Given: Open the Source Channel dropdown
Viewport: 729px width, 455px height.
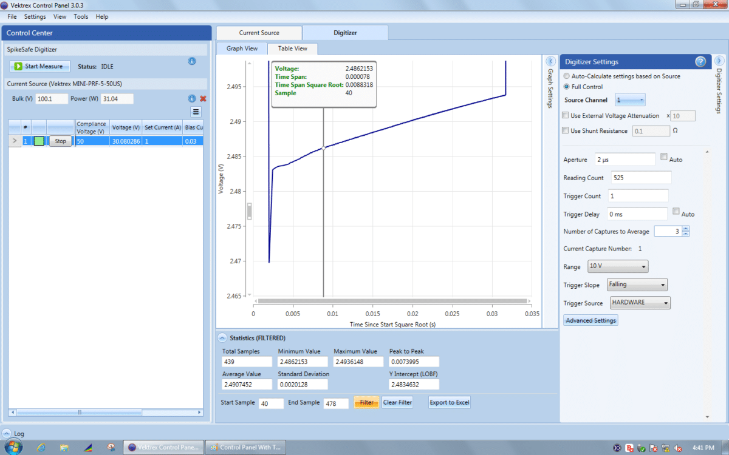Looking at the screenshot, I should click(x=630, y=99).
